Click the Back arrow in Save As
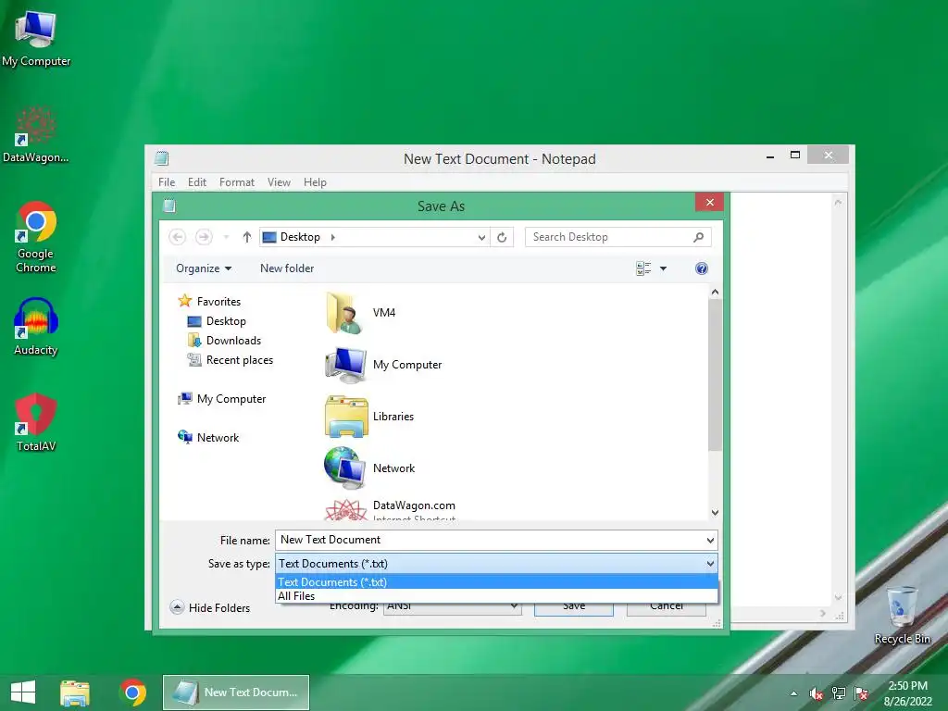The image size is (948, 711). point(177,237)
